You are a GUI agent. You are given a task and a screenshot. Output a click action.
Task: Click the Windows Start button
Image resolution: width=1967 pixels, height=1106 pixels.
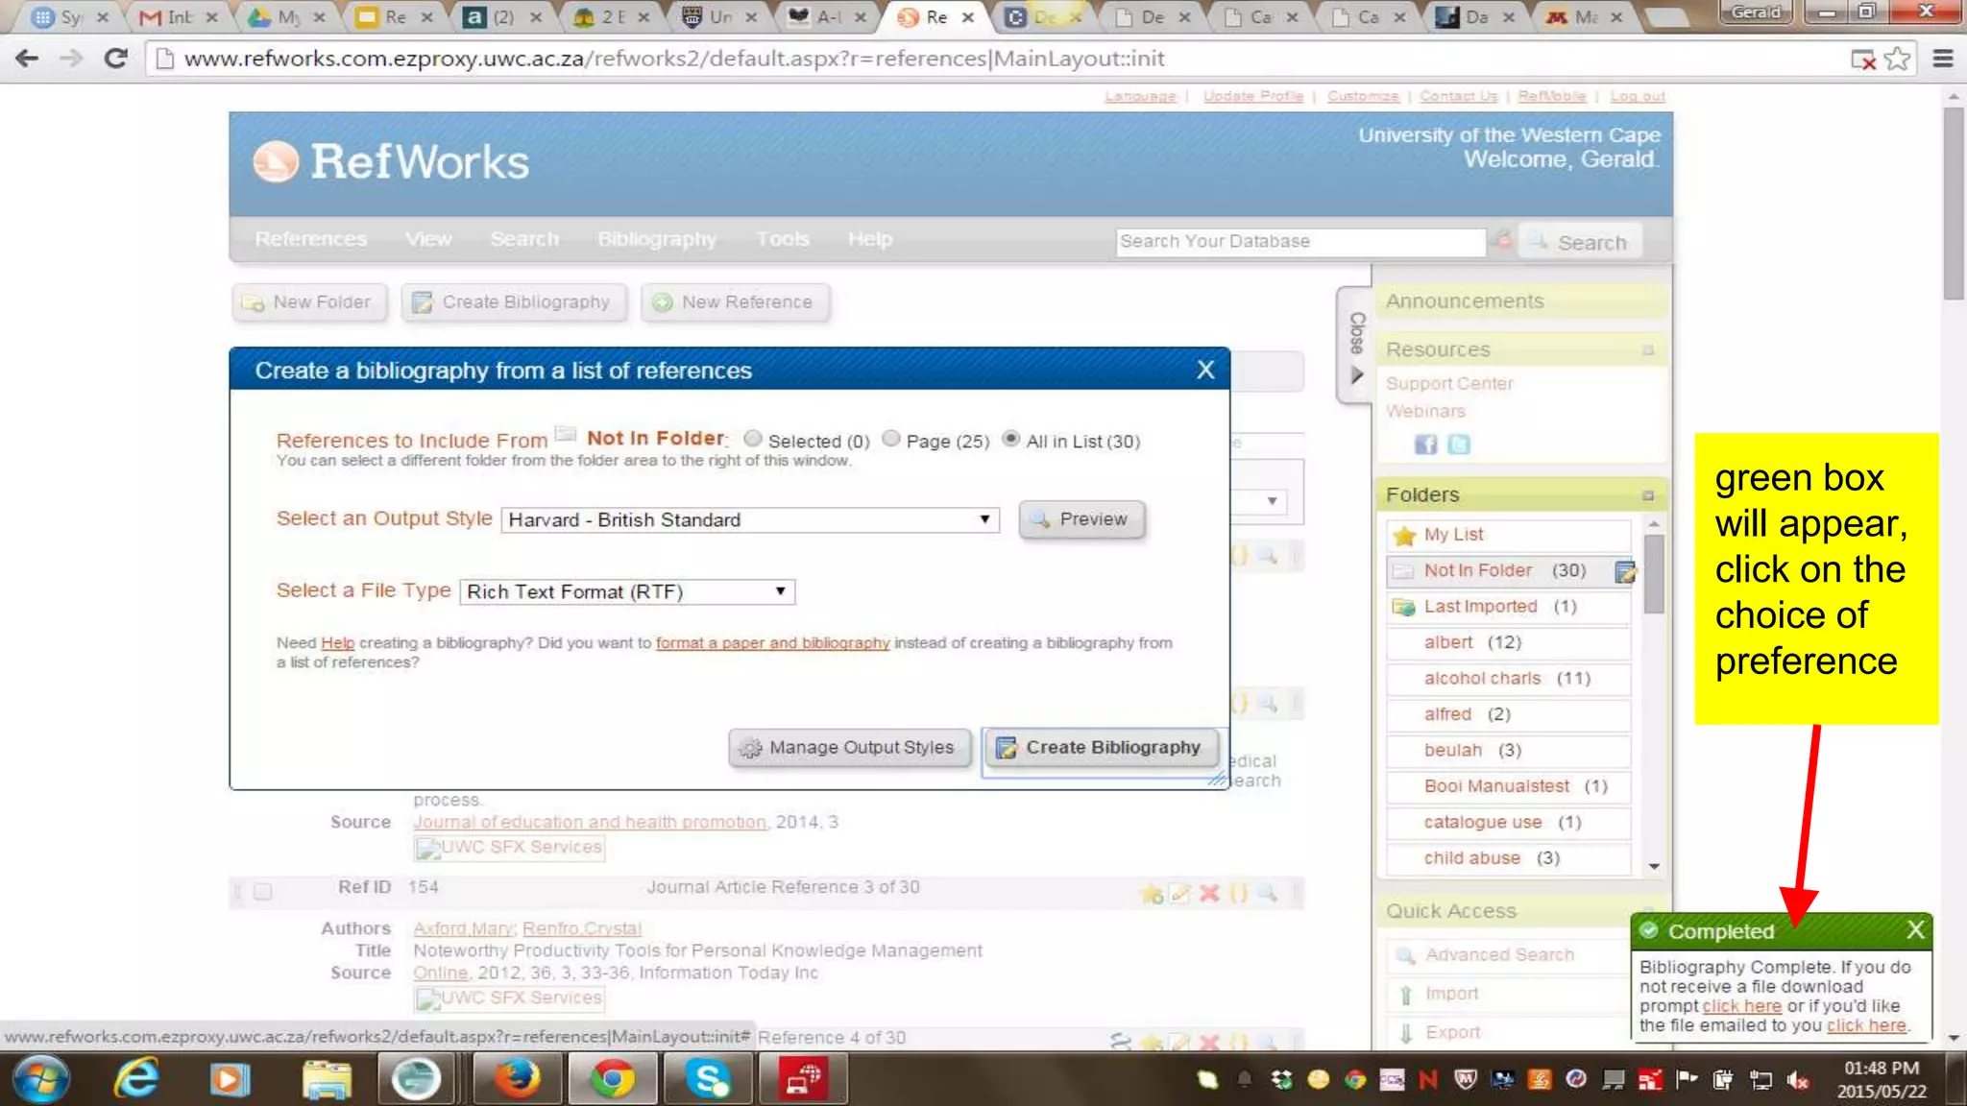(x=41, y=1079)
